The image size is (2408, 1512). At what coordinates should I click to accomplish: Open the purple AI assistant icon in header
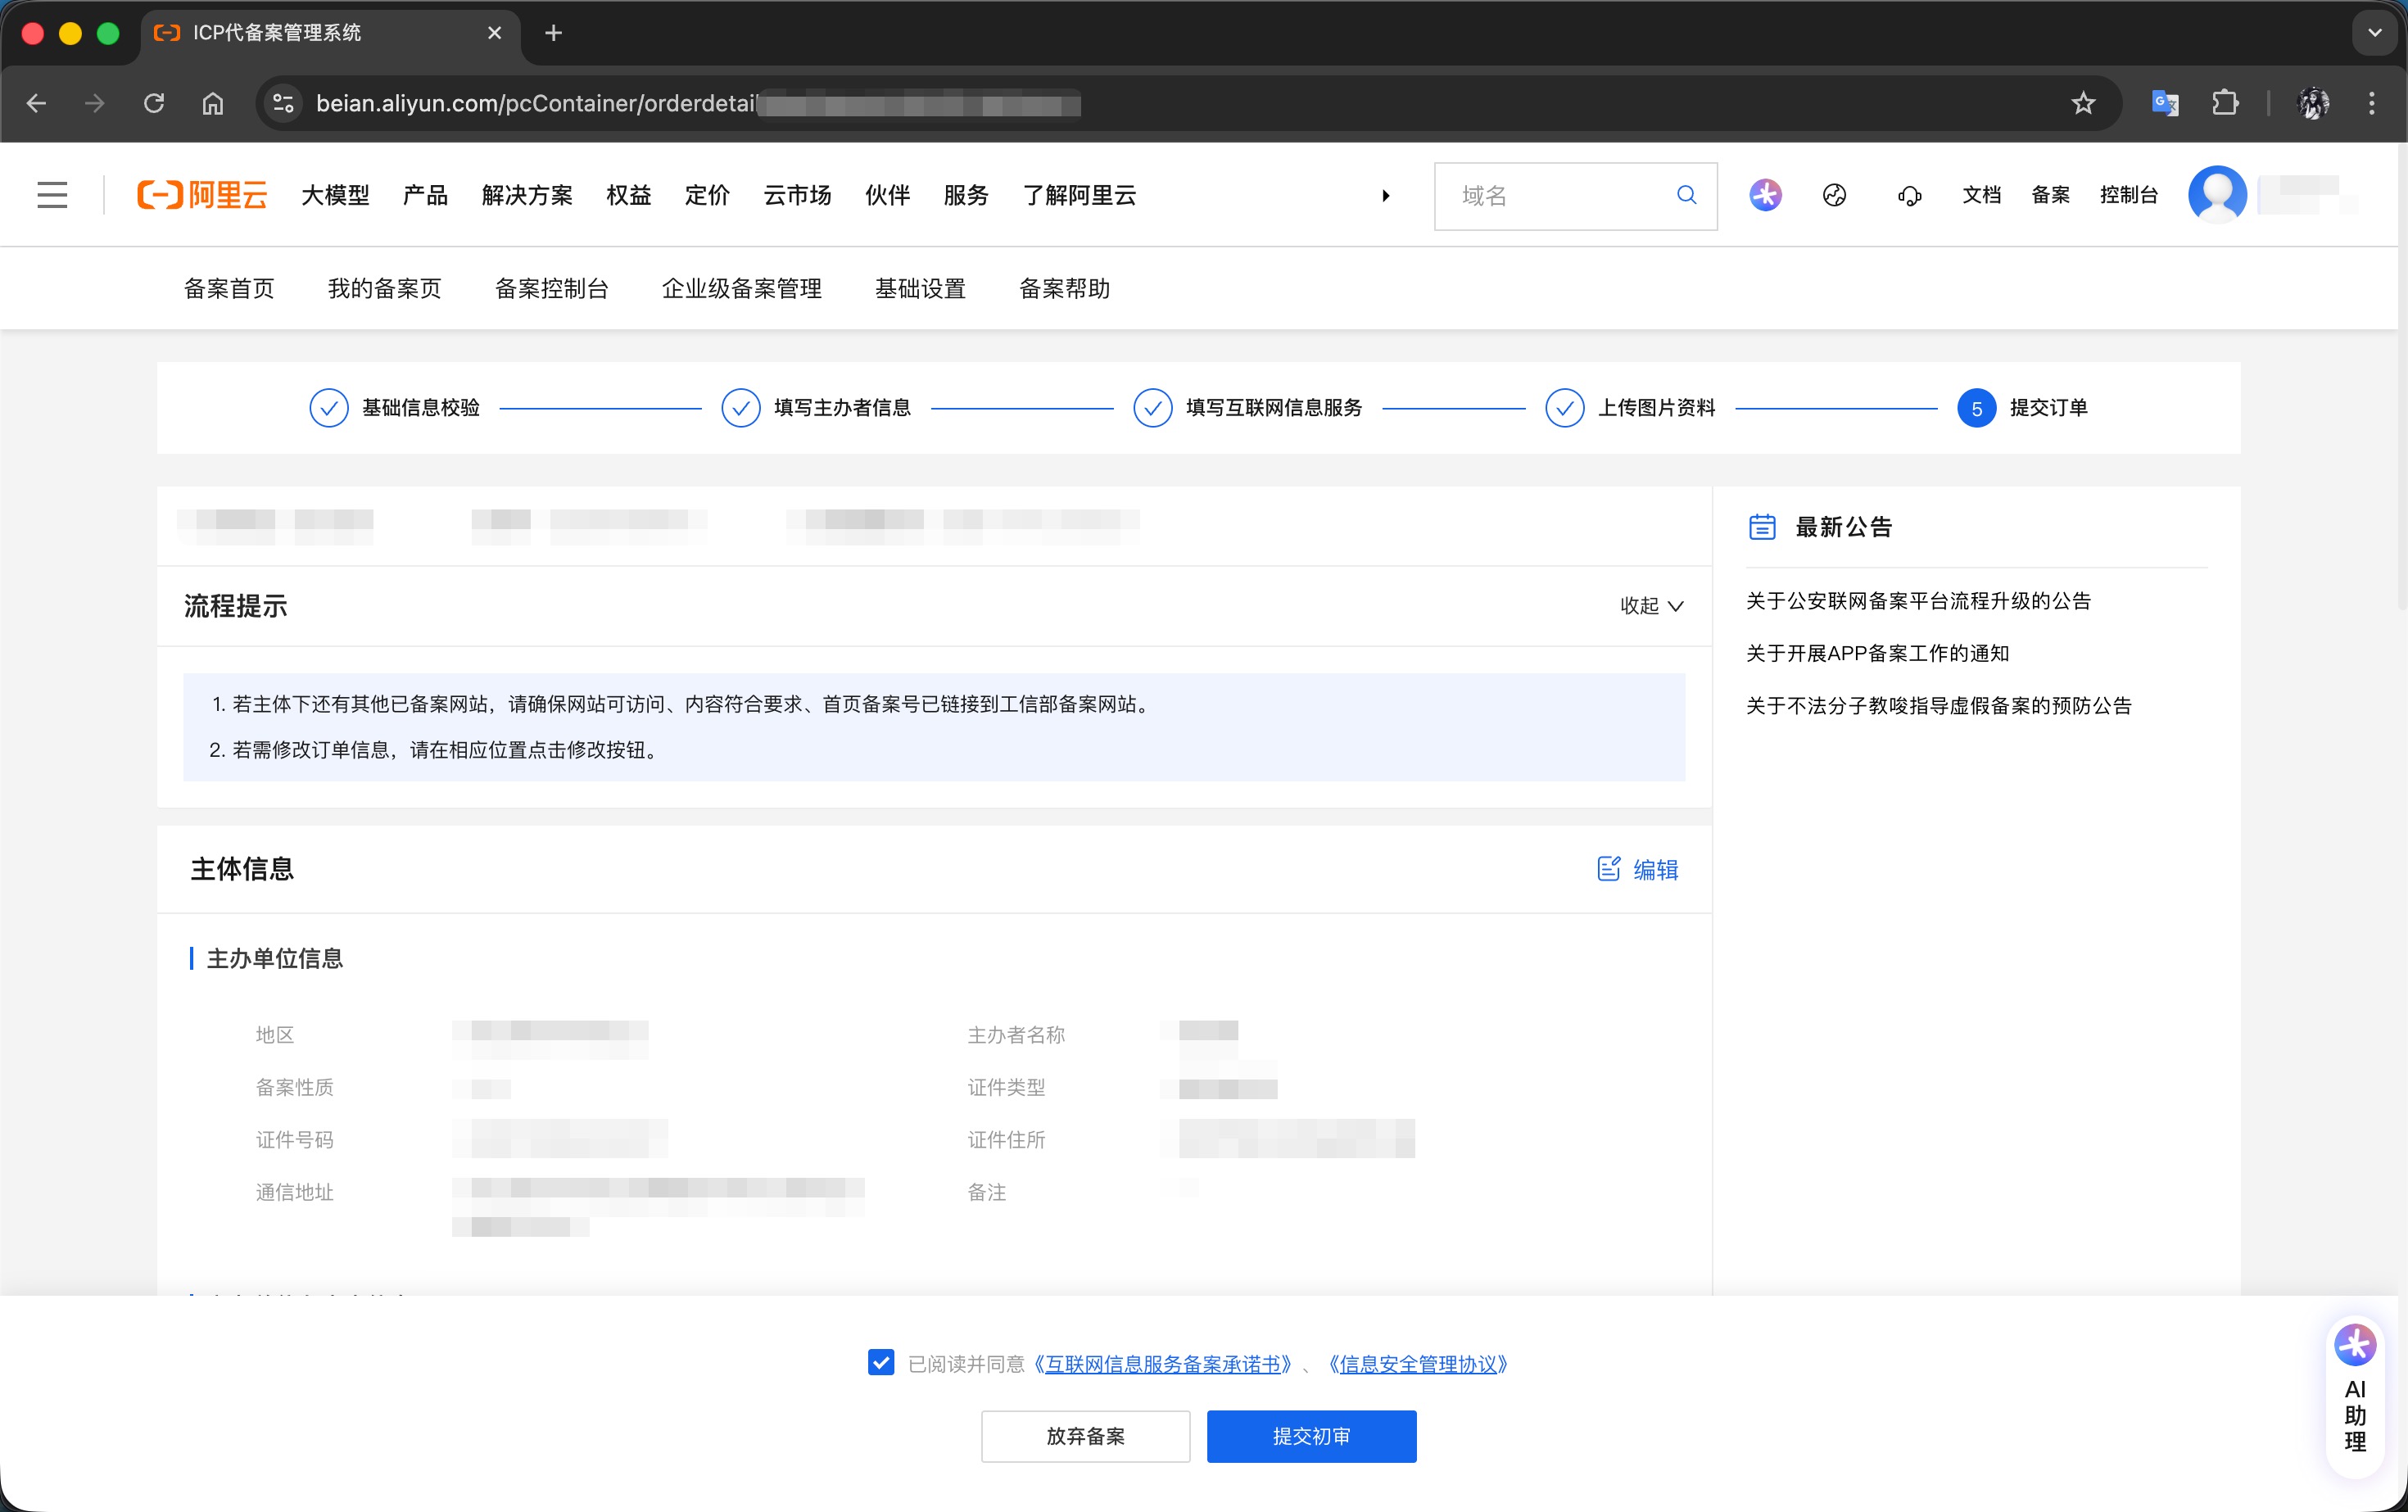point(1765,195)
